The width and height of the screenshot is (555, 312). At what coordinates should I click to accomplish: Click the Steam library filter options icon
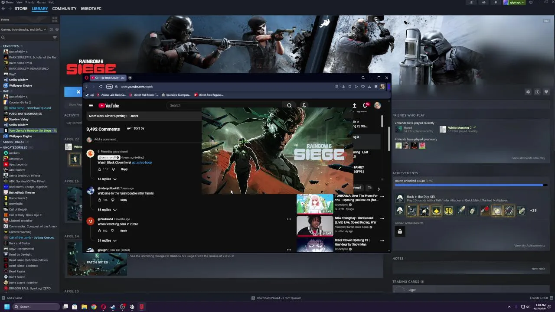55,38
